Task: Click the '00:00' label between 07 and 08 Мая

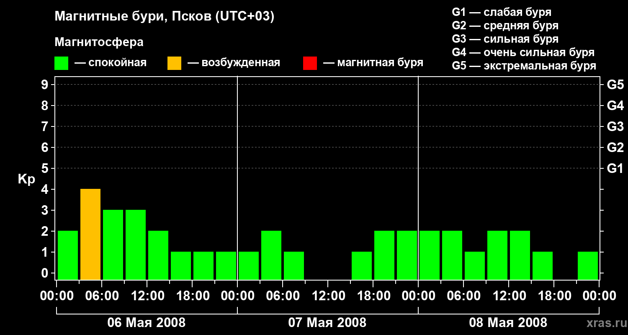Action: 418,296
